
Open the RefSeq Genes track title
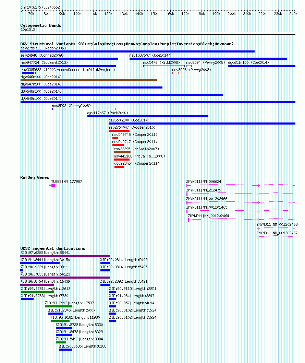point(35,177)
